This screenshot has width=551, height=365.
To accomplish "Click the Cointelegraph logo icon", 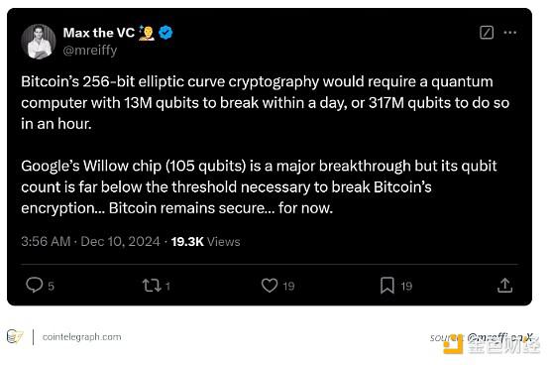I will click(x=15, y=337).
